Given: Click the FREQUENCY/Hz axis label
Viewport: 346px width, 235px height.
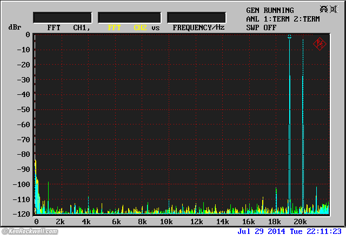Looking at the screenshot, I should click(x=198, y=27).
